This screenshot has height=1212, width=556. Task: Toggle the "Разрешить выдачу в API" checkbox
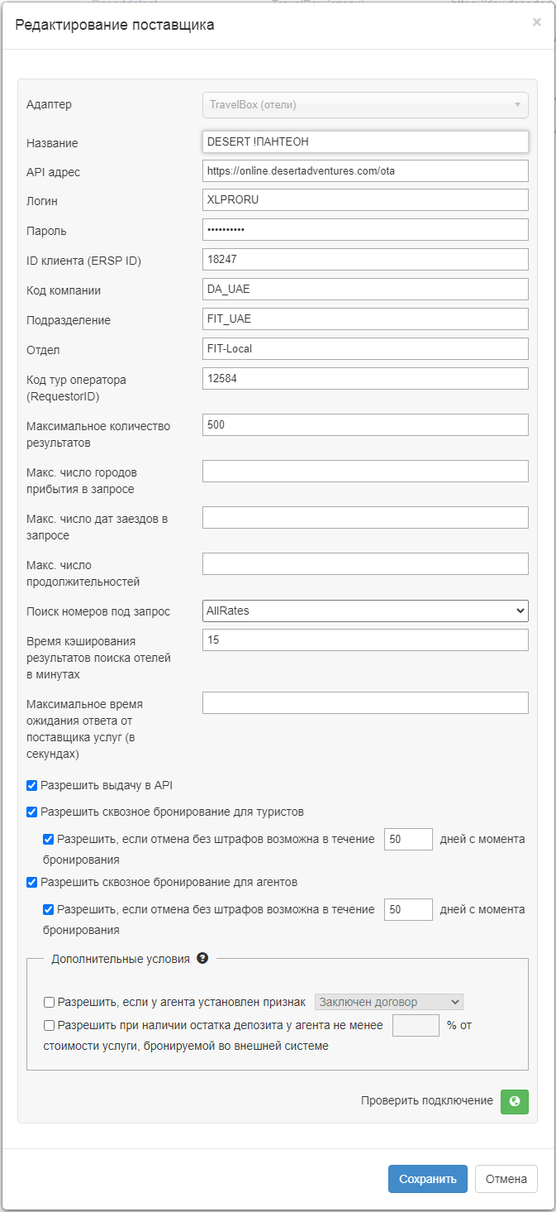32,785
